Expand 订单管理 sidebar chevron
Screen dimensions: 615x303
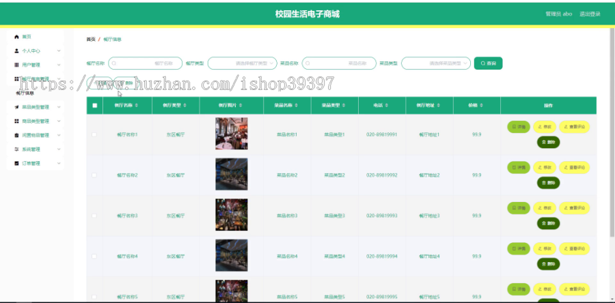pos(59,163)
